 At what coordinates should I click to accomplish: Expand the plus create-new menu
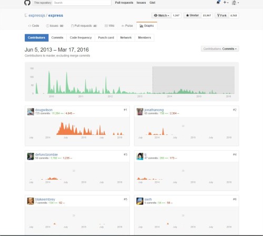coord(226,3)
